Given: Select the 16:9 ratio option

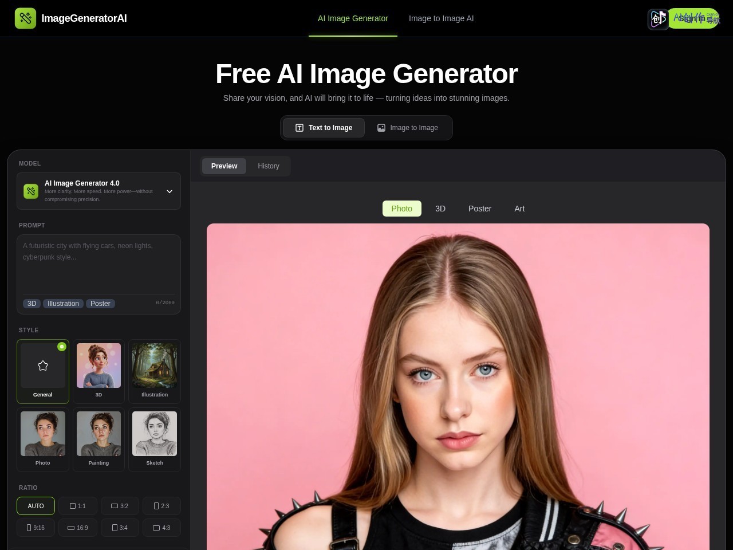Looking at the screenshot, I should [78, 528].
